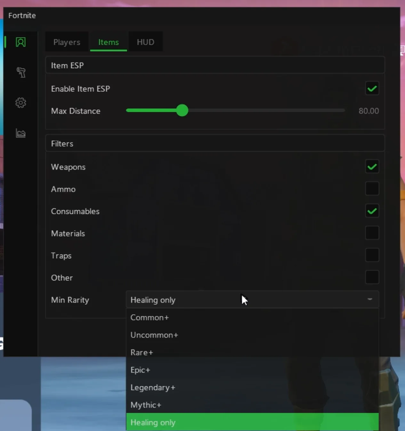Pick Mythic+ from the rarity list
405x431 pixels.
(x=252, y=405)
